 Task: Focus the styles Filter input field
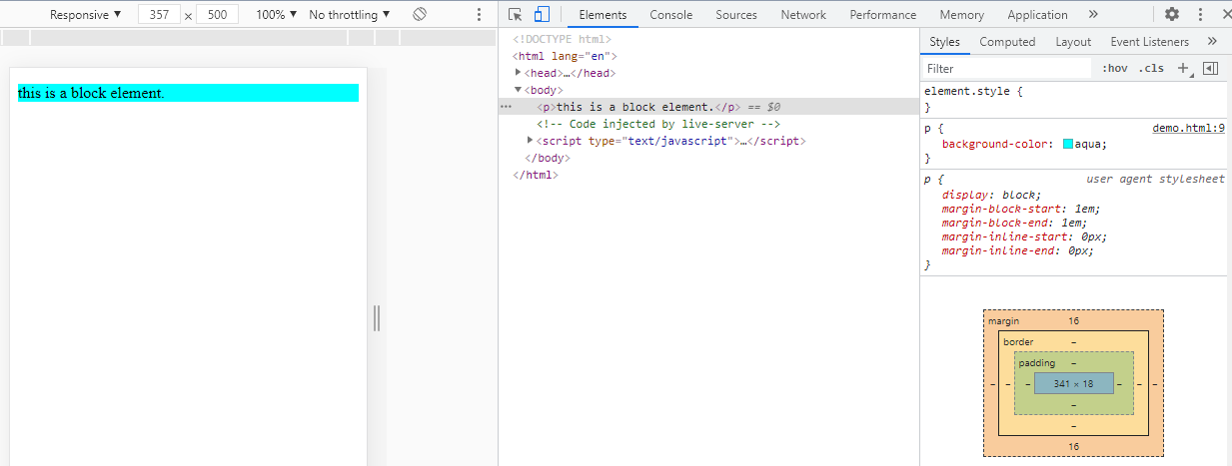[x=1005, y=69]
